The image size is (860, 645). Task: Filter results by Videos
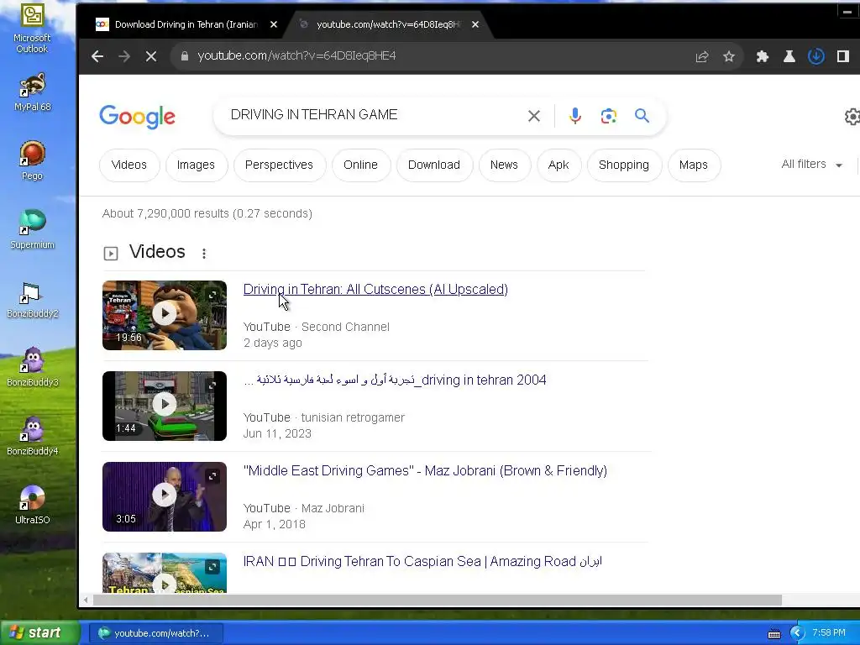click(128, 165)
